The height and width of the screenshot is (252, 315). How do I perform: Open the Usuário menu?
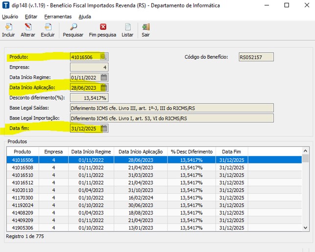[10, 16]
